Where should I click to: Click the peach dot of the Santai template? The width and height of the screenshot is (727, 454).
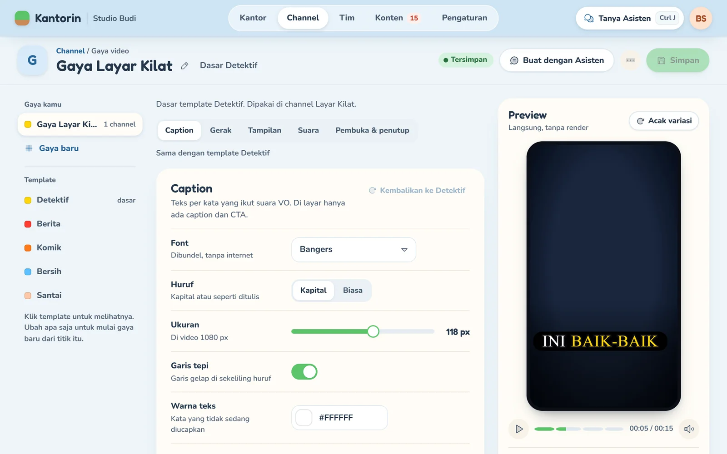coord(28,296)
